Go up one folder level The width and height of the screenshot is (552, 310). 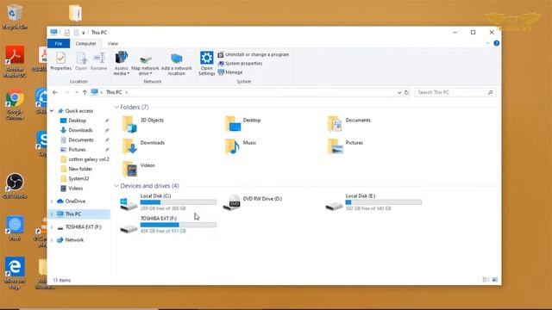click(85, 92)
